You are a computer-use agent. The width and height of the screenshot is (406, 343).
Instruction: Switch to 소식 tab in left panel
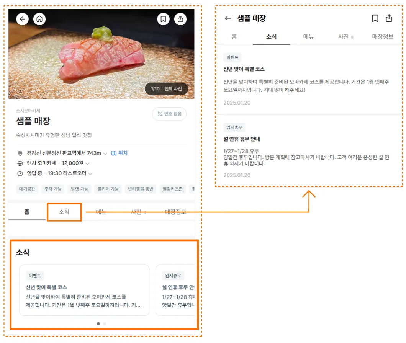click(64, 212)
